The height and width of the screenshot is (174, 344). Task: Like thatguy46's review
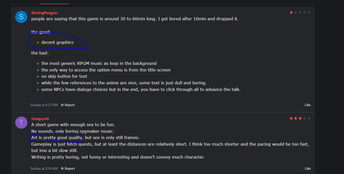(308, 168)
